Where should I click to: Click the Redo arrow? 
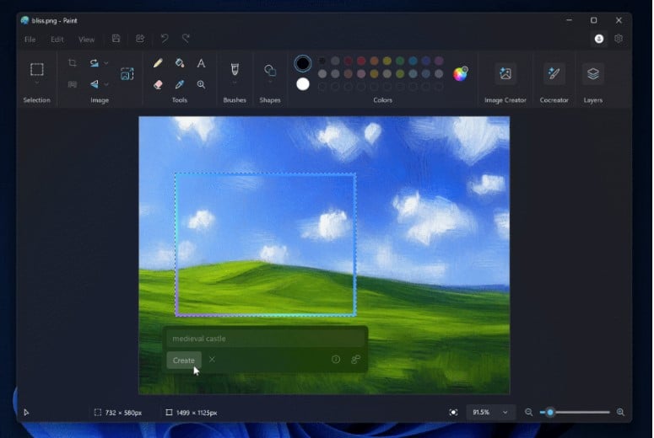tap(186, 39)
